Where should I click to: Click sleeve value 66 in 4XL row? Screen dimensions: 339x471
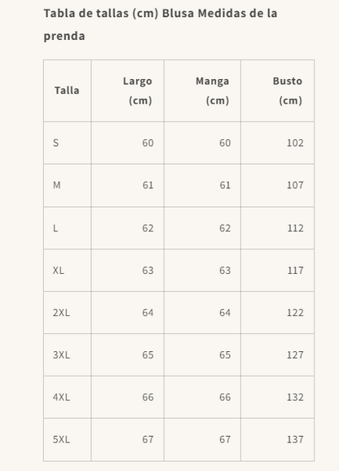tap(225, 397)
